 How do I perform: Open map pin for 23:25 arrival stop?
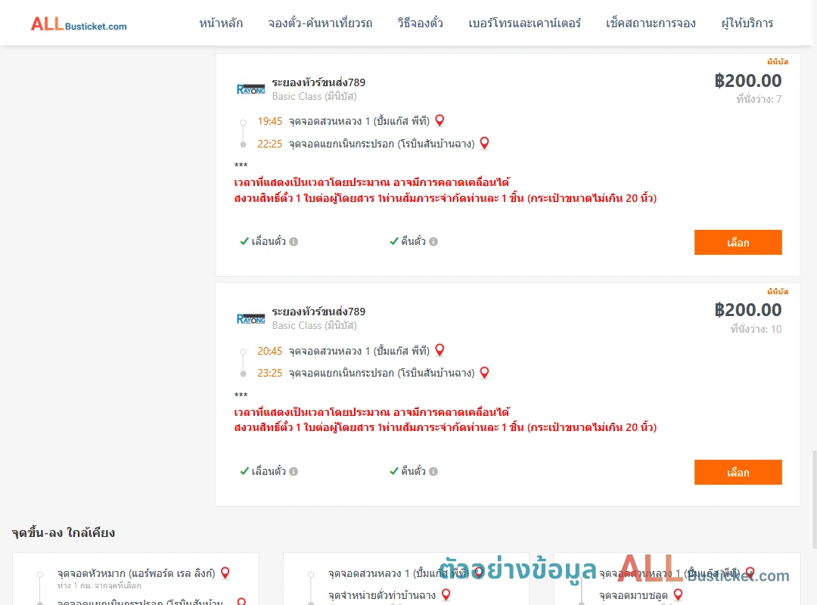pyautogui.click(x=485, y=373)
